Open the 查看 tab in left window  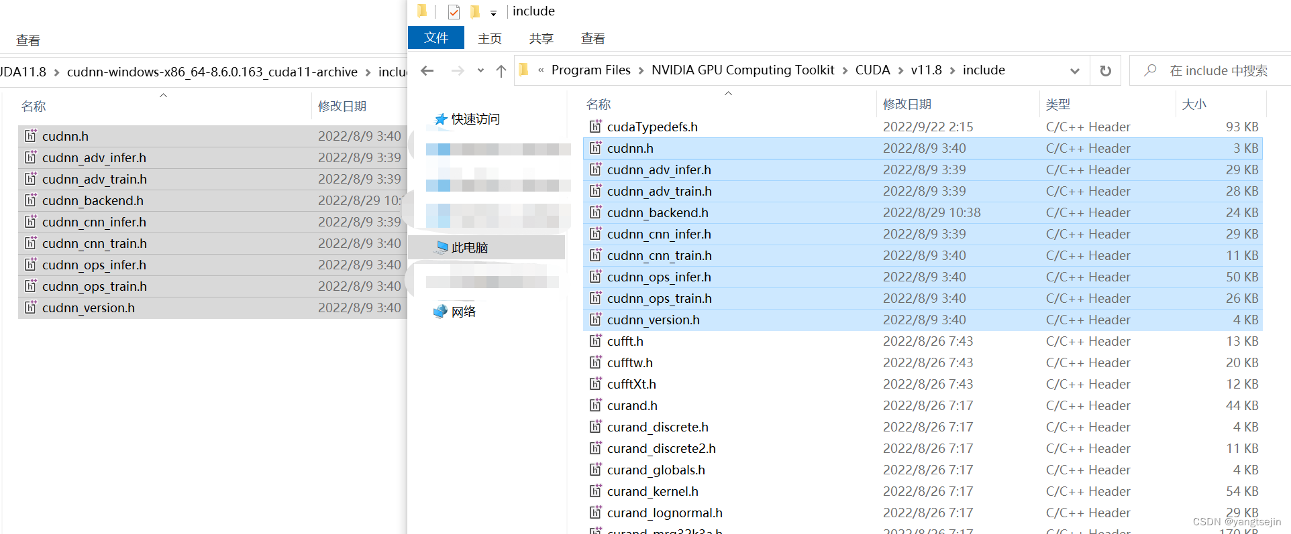pos(28,40)
